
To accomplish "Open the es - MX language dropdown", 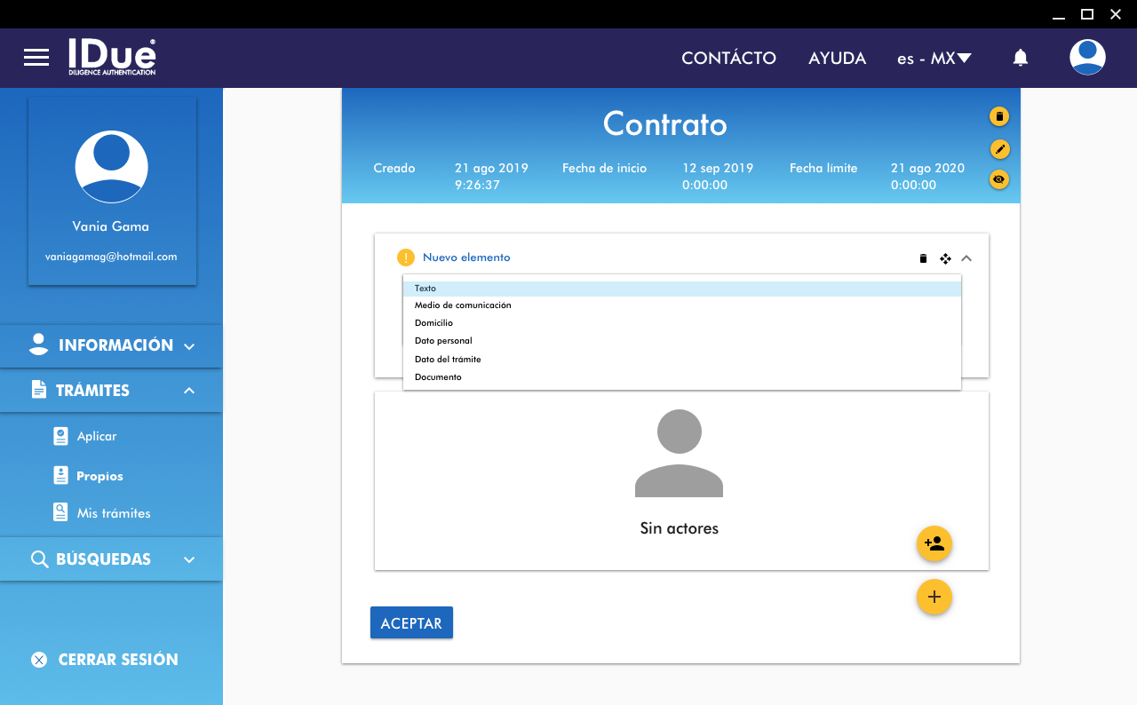I will [x=934, y=59].
